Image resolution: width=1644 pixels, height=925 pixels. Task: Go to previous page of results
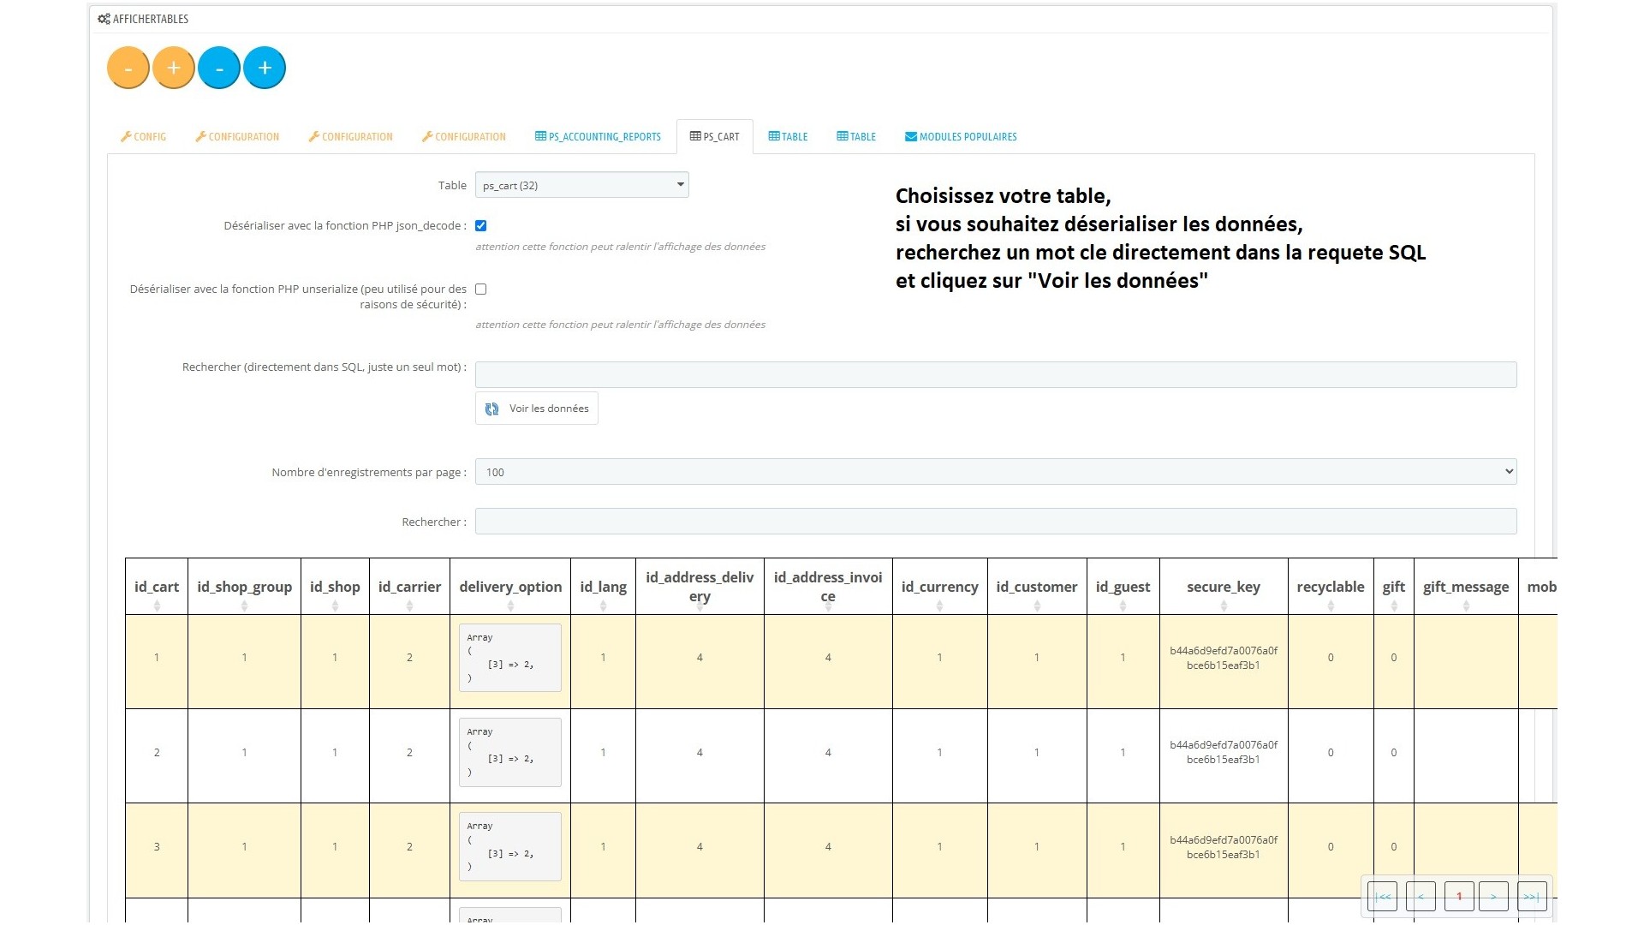[x=1421, y=897]
